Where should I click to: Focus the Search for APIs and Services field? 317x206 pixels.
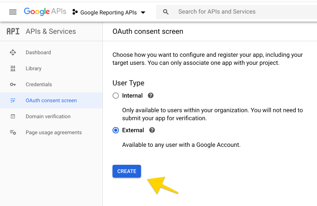236,12
